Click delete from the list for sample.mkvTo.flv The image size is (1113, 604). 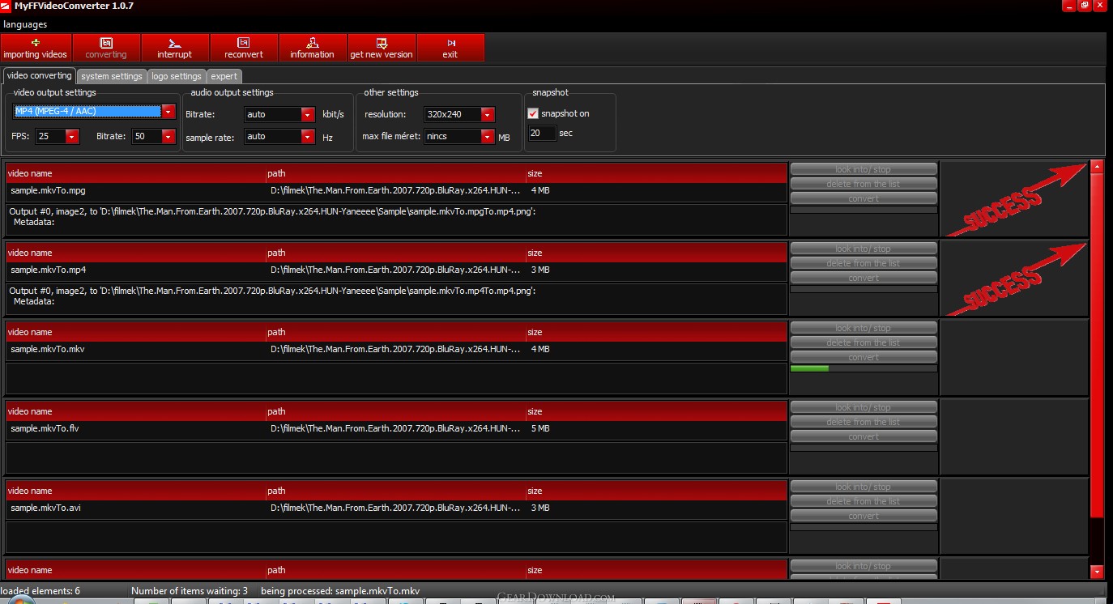[864, 422]
